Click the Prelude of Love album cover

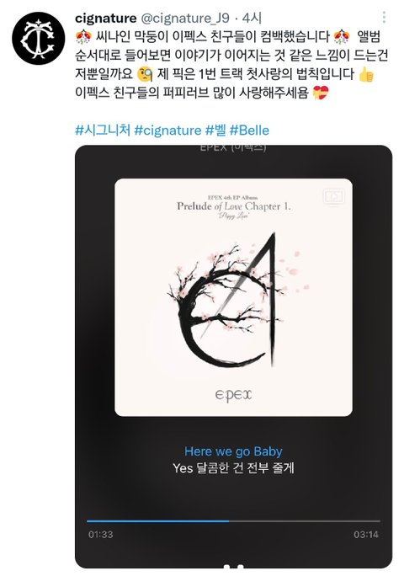pos(234,297)
